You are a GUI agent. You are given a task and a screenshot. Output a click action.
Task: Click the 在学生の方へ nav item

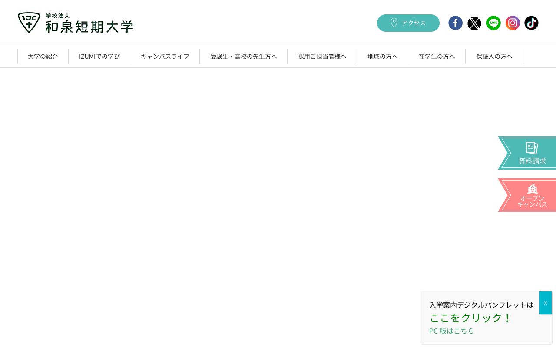[437, 56]
